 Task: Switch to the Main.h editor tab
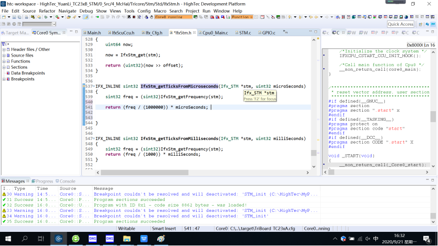click(x=92, y=33)
